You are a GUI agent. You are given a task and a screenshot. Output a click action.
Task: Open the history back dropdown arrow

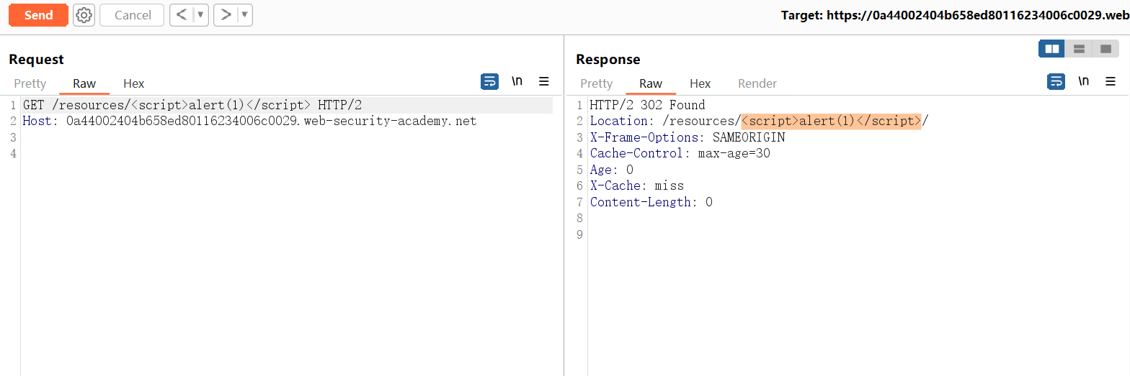[x=200, y=15]
